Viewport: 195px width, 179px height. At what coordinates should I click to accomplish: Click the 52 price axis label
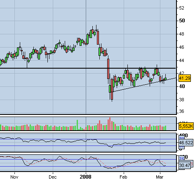point(181,8)
